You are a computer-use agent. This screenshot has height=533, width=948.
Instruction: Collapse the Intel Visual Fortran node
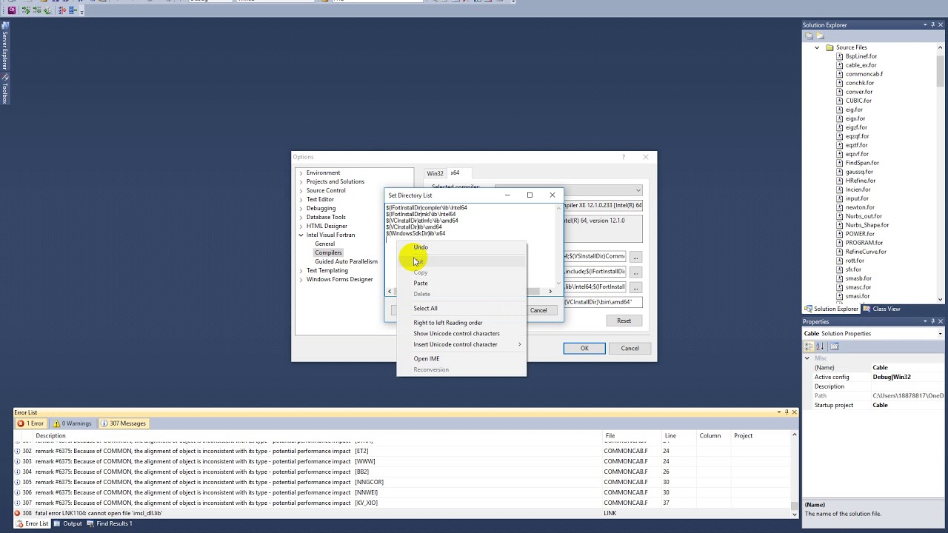[x=301, y=235]
